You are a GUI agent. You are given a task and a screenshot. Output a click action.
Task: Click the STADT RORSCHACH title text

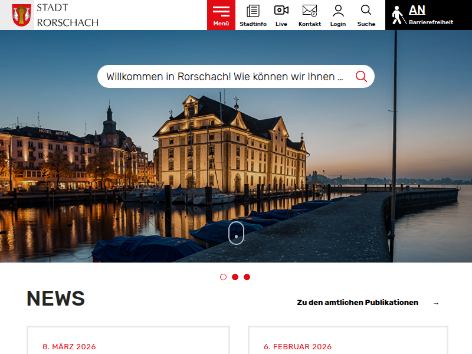coord(67,15)
